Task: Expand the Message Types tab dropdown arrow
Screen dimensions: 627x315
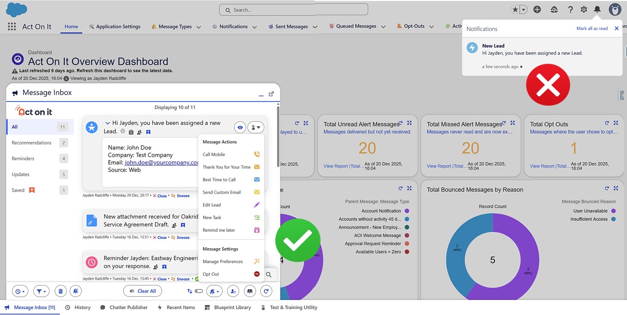Action: pyautogui.click(x=199, y=27)
